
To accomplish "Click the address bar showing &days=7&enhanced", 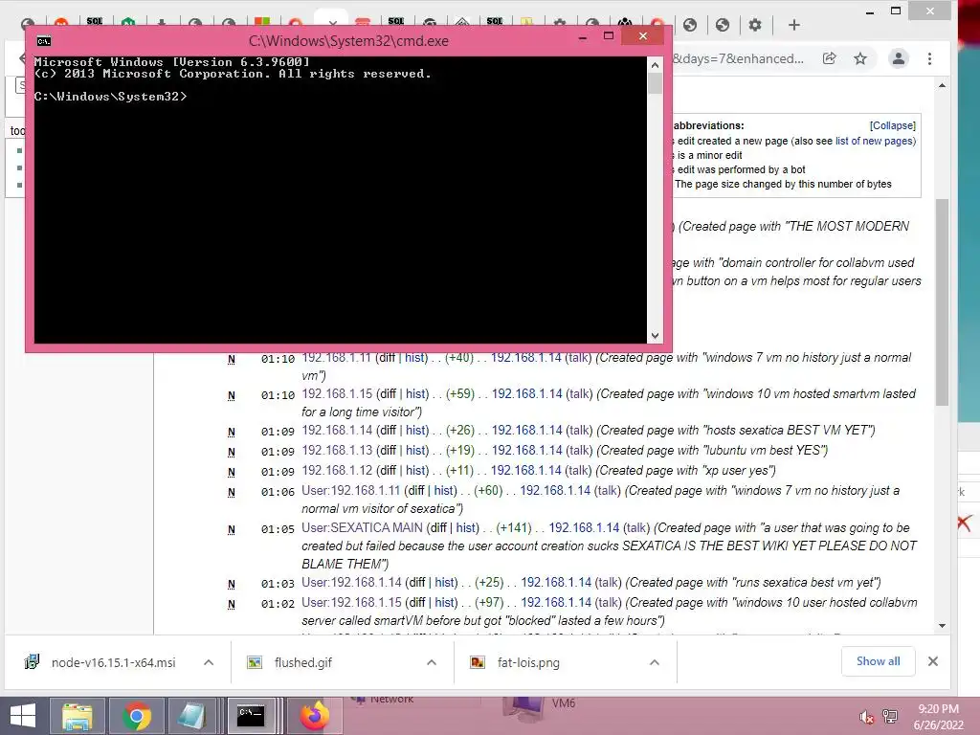I will (x=738, y=58).
